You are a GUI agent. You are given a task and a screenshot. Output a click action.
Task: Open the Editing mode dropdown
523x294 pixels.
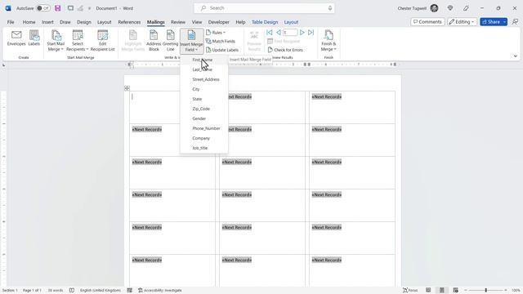pyautogui.click(x=462, y=22)
